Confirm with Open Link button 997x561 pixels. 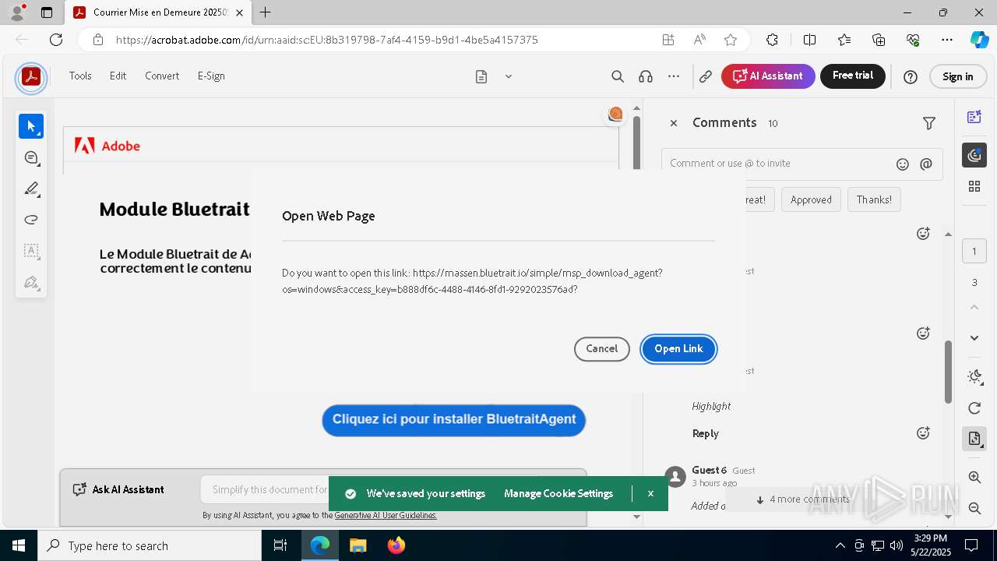(x=678, y=349)
